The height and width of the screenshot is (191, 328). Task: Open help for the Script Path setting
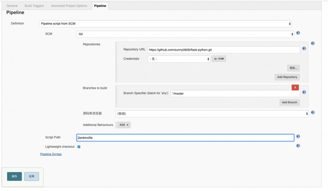pos(298,136)
